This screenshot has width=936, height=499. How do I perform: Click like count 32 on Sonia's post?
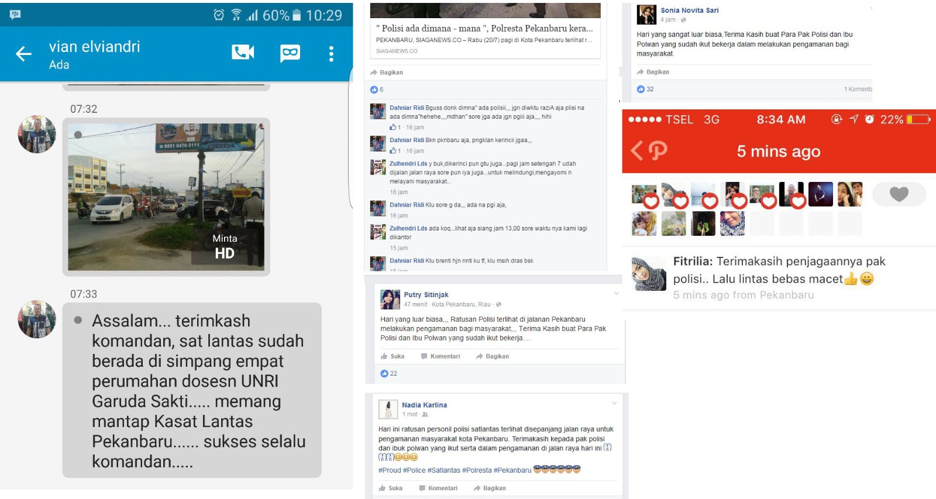646,89
